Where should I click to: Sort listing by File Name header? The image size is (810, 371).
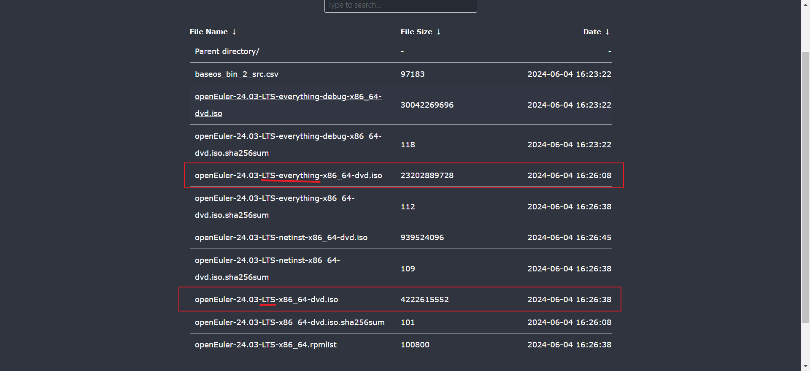[208, 32]
